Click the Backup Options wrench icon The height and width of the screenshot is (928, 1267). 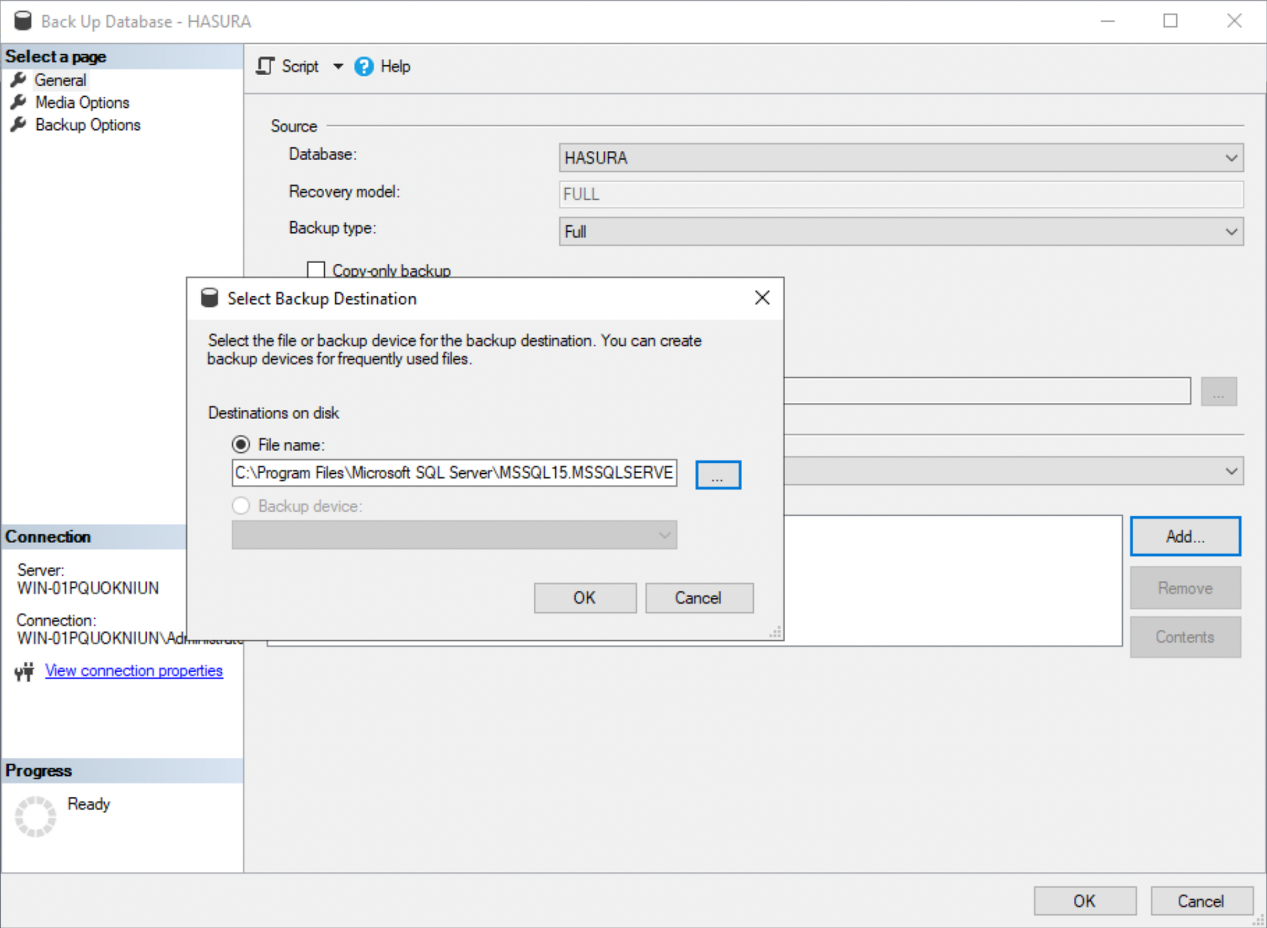[x=18, y=124]
